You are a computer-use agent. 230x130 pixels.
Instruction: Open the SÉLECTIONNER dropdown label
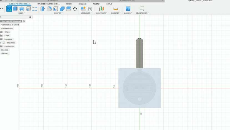(x=142, y=13)
